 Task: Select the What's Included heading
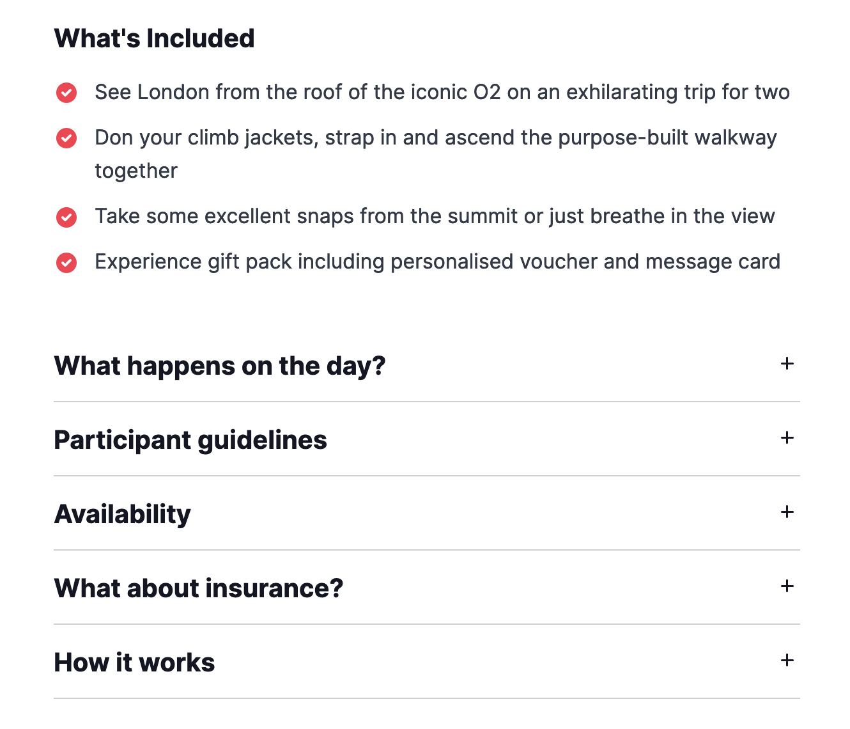click(154, 38)
